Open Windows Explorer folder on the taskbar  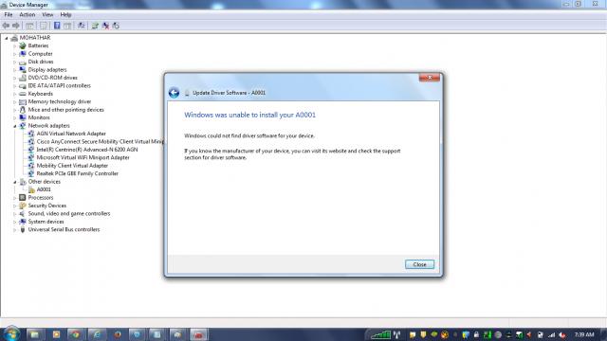[35, 334]
